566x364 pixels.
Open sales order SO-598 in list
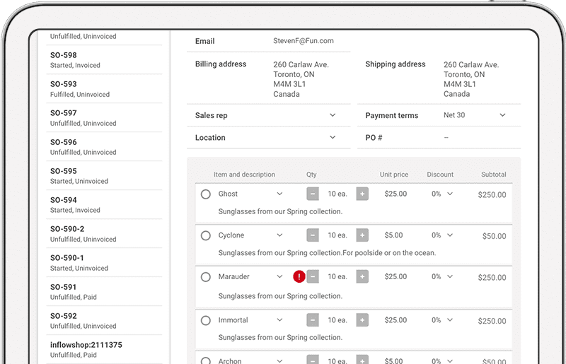(104, 59)
